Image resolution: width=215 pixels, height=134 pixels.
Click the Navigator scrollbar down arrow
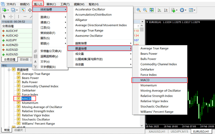click(x=142, y=125)
